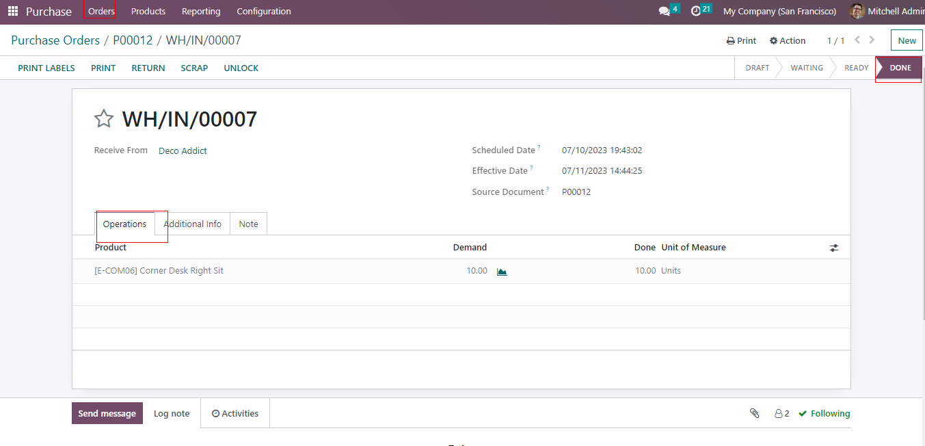The image size is (925, 446).
Task: Toggle the Following subscription status
Action: pyautogui.click(x=825, y=413)
